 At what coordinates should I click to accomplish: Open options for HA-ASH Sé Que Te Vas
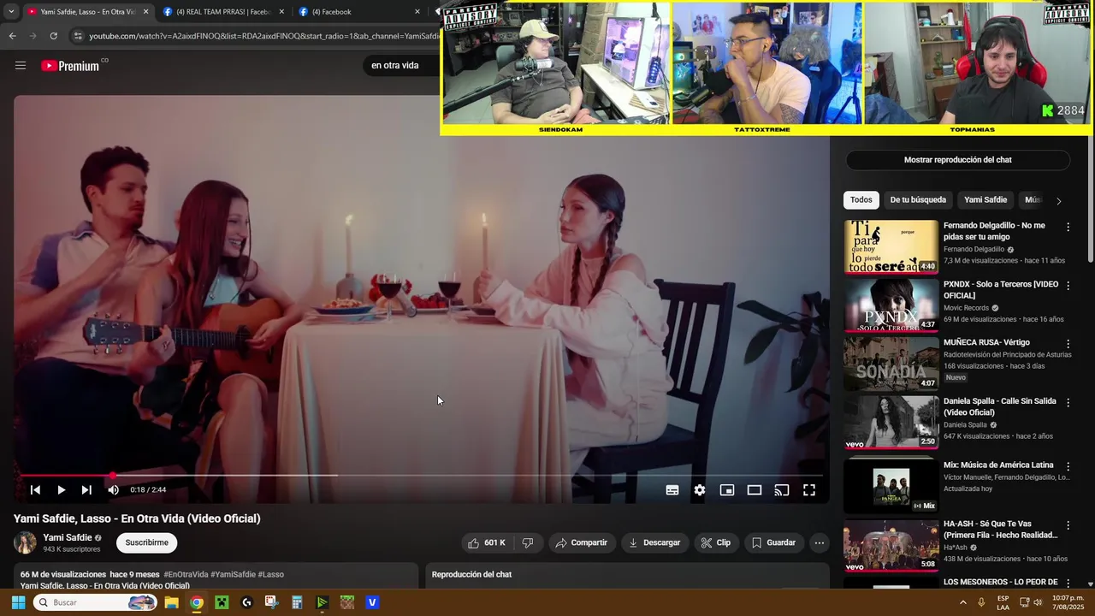click(1068, 524)
